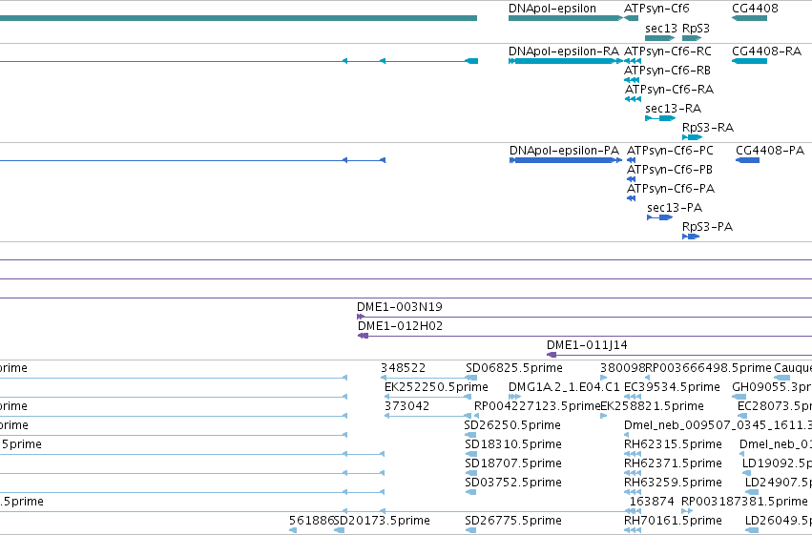Viewport: 812px width, 535px height.
Task: Click the EK252250.5prime EST label
Action: (436, 387)
